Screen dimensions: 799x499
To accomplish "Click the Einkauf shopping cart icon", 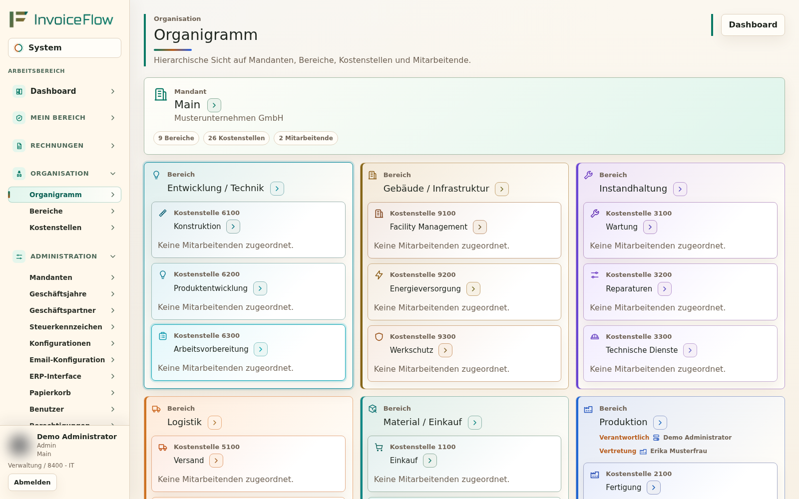I will [x=379, y=447].
